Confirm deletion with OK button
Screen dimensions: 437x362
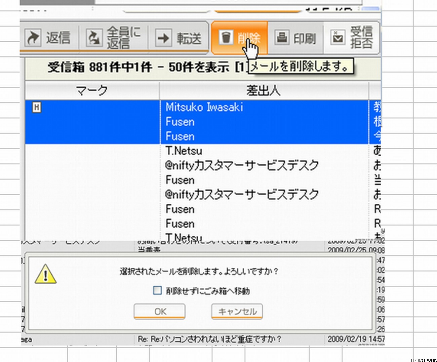coord(160,312)
